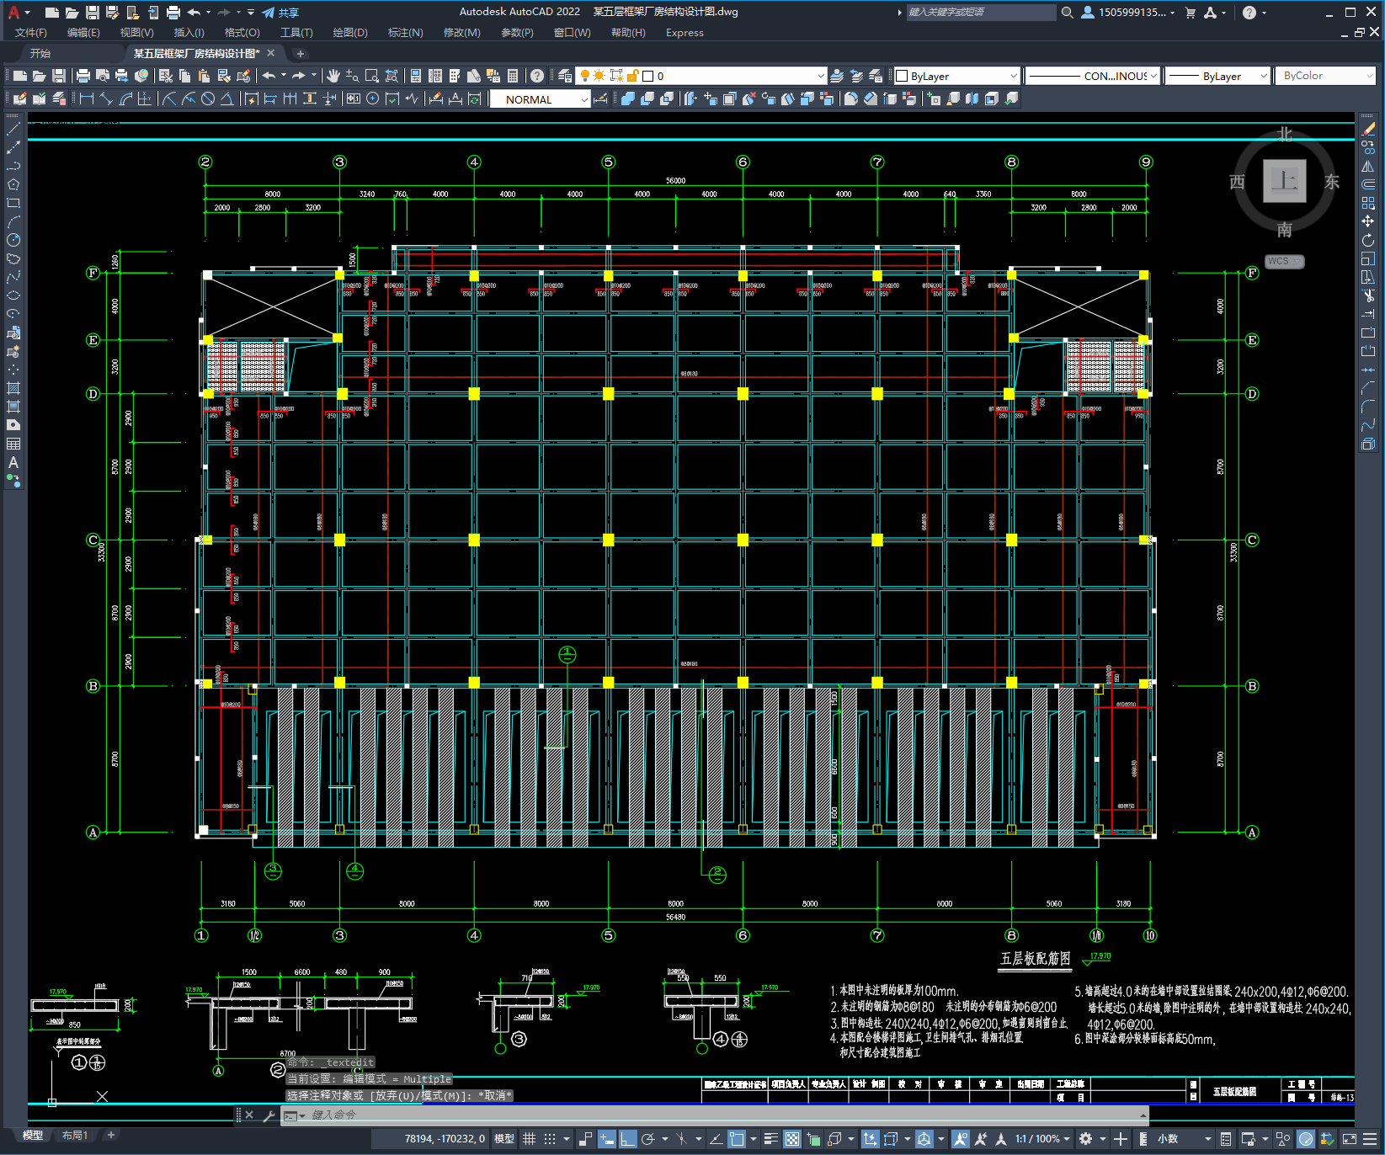Click the 共享 share button

coord(281,13)
